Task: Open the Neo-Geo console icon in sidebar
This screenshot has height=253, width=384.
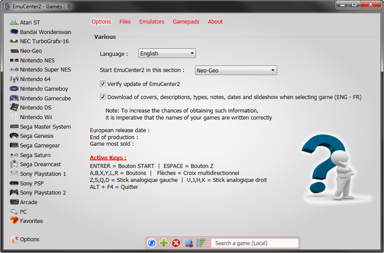Action: tap(14, 51)
